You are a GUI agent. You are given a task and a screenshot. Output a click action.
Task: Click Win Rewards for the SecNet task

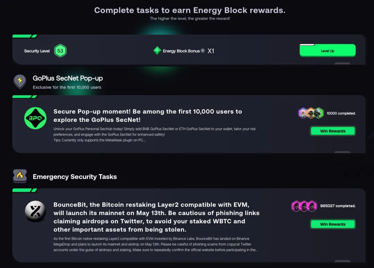(332, 131)
